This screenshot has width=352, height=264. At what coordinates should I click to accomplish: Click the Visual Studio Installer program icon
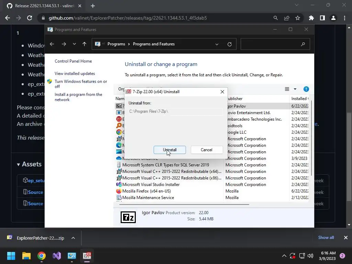[x=119, y=185]
